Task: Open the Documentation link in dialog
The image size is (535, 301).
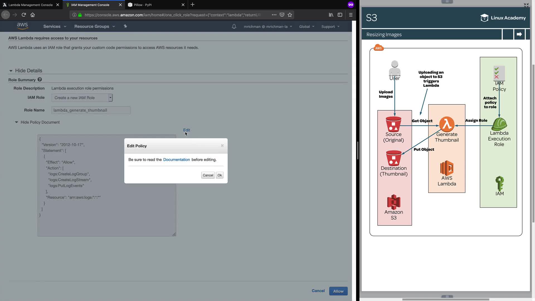Action: click(176, 160)
